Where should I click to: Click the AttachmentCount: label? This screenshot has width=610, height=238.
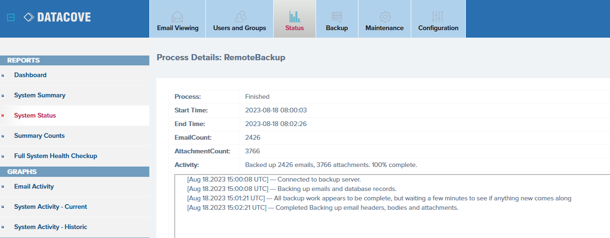203,151
